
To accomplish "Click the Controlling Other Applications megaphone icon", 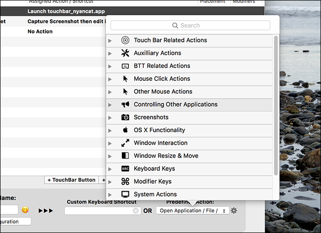I will click(125, 104).
